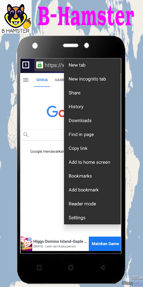Tap the recent apps square button
The height and width of the screenshot is (287, 143).
click(39, 268)
